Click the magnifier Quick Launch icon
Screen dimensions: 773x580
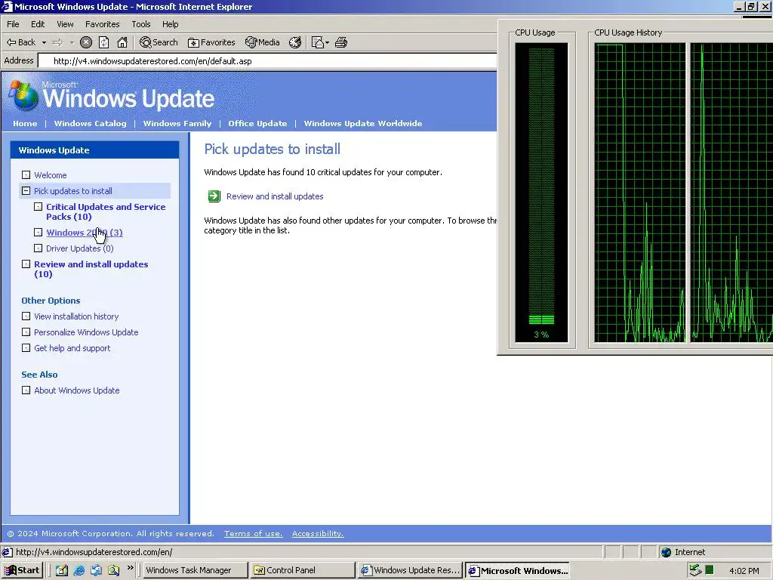pyautogui.click(x=113, y=570)
